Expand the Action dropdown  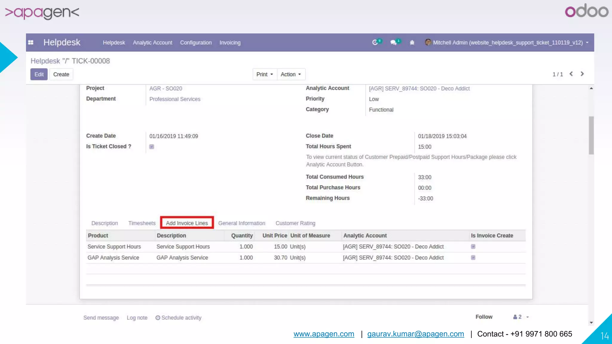[291, 74]
